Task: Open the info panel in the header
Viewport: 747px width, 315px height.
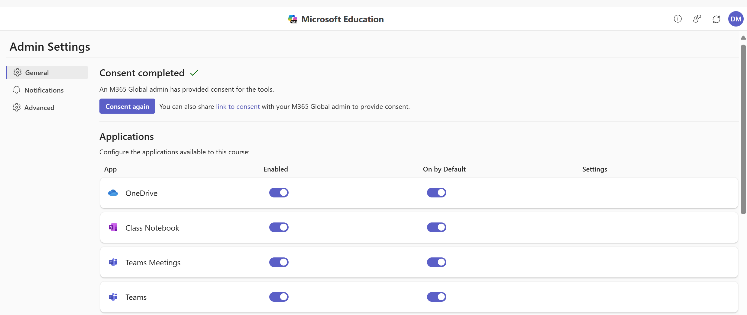Action: (678, 19)
